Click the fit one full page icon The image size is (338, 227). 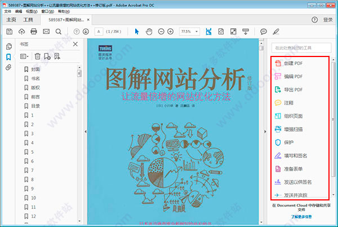click(x=221, y=32)
